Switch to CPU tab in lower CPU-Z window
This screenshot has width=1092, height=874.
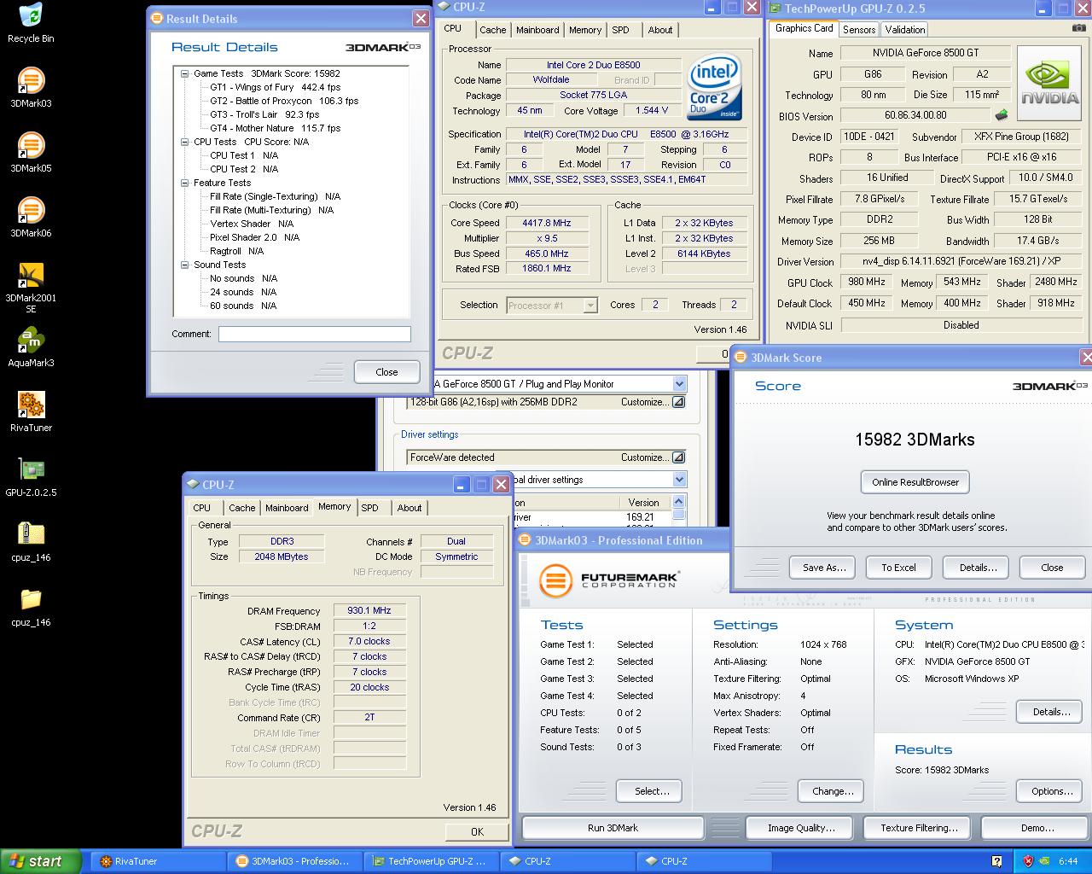[202, 508]
